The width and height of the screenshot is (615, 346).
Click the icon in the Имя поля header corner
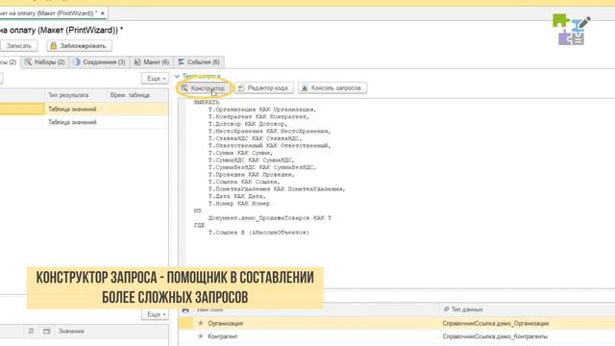tap(185, 309)
